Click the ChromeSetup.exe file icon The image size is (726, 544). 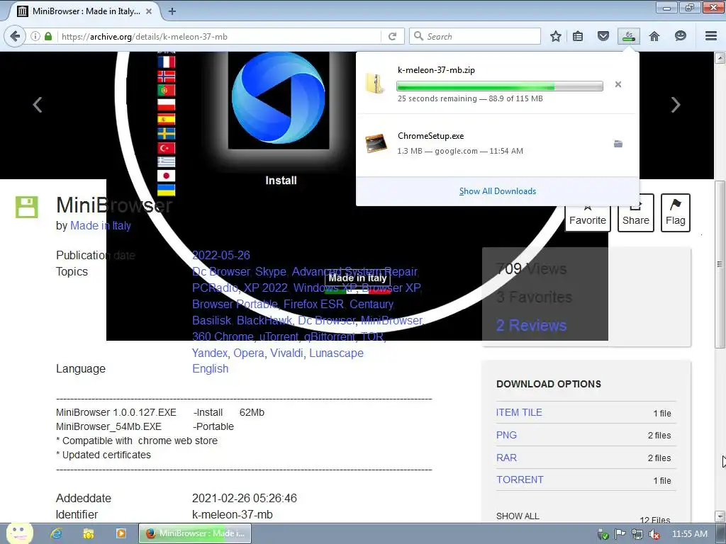376,143
